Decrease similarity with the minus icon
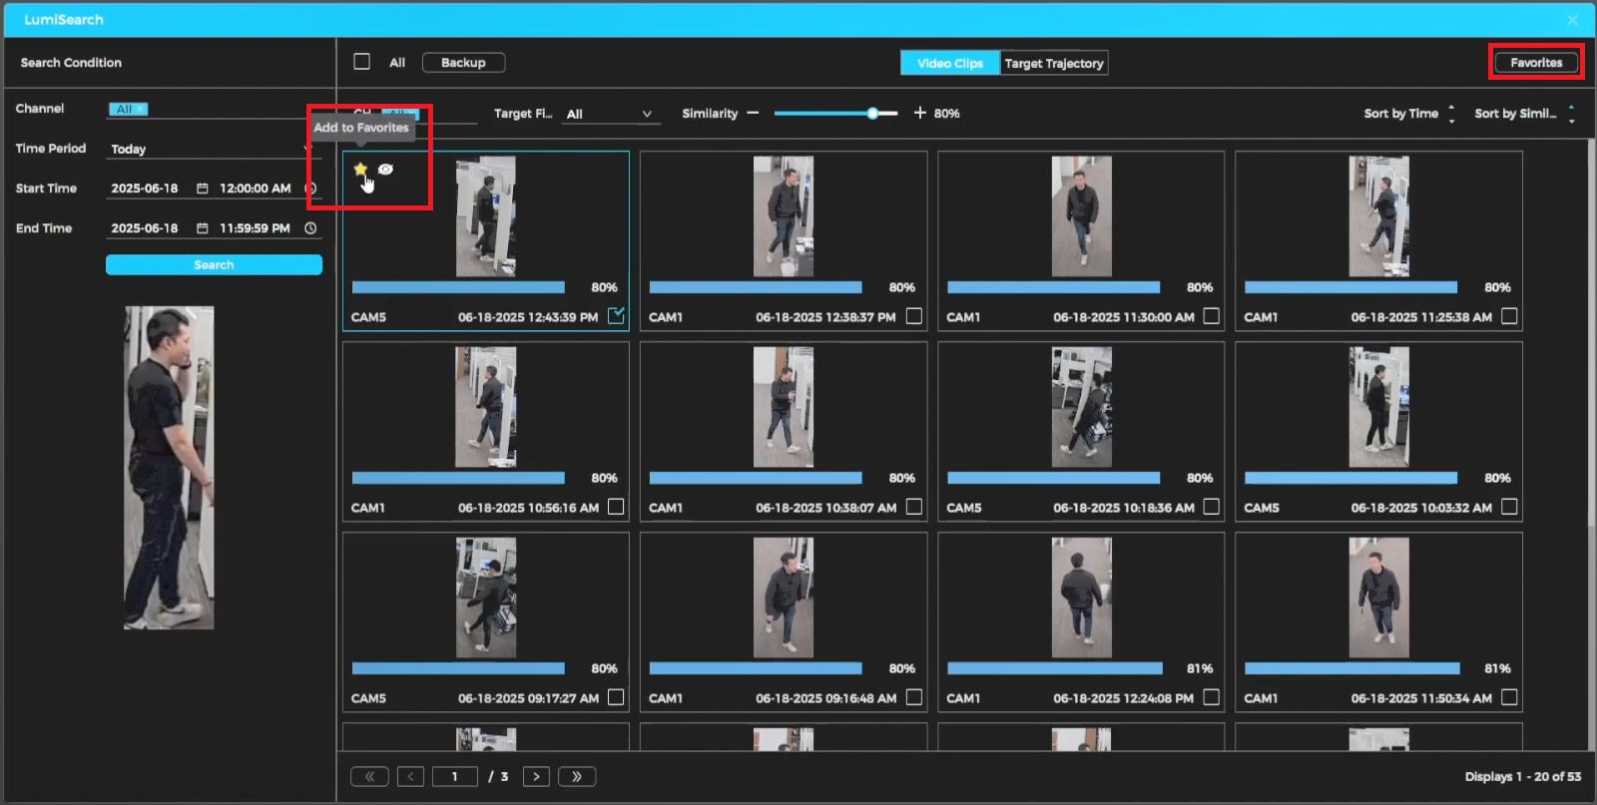1597x805 pixels. 753,114
